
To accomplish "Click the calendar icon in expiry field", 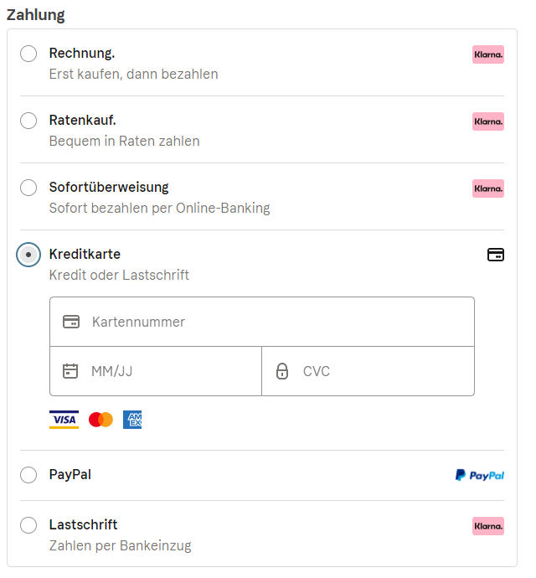I will 70,371.
